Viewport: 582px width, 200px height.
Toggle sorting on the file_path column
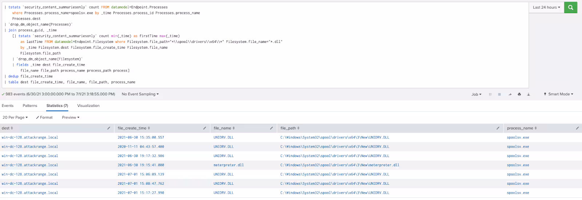[290, 128]
